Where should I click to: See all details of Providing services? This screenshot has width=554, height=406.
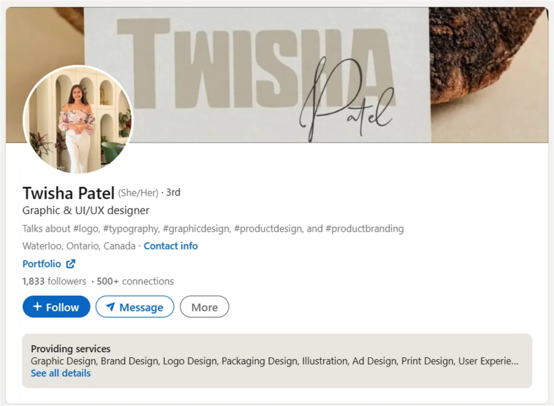pyautogui.click(x=60, y=373)
